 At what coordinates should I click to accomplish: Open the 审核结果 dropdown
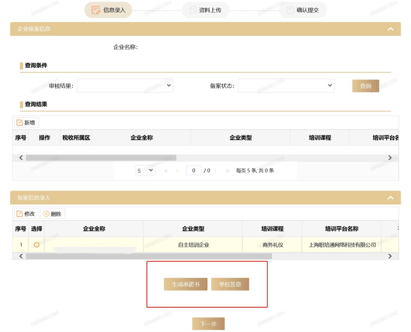125,86
